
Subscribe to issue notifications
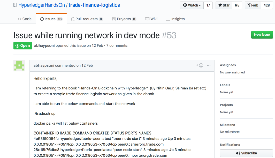click(246, 153)
